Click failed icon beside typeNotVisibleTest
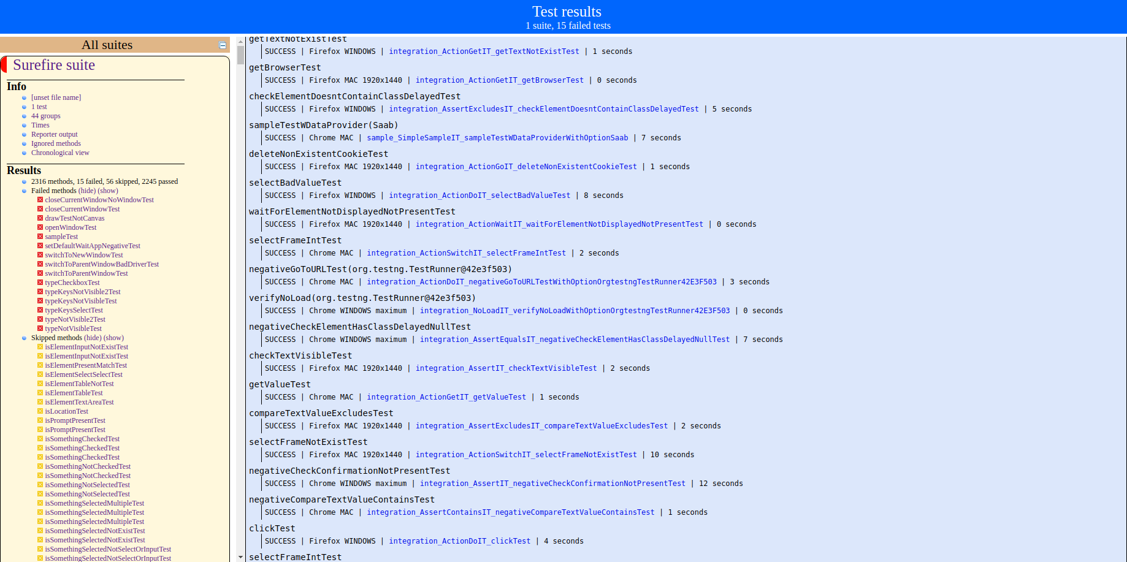Viewport: 1127px width, 562px height. [x=40, y=328]
